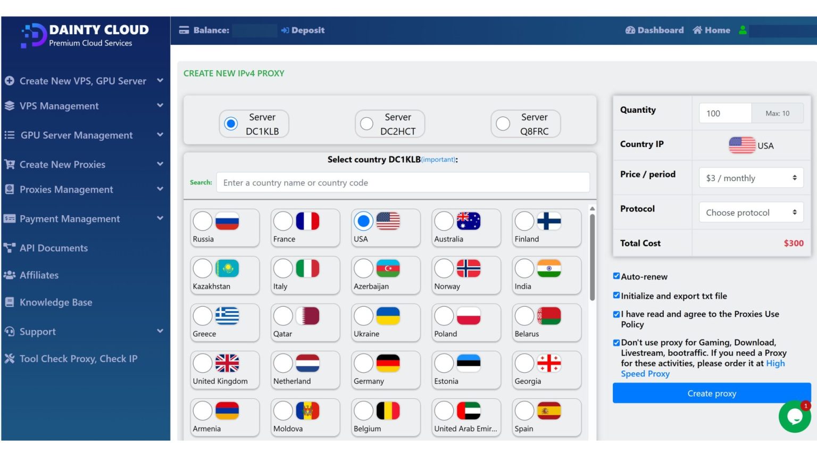Click the Affiliates people icon
817x460 pixels.
(9, 275)
